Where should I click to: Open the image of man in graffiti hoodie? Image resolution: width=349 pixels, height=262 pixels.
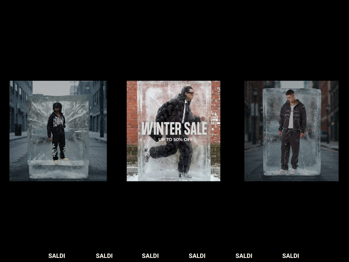tap(58, 131)
